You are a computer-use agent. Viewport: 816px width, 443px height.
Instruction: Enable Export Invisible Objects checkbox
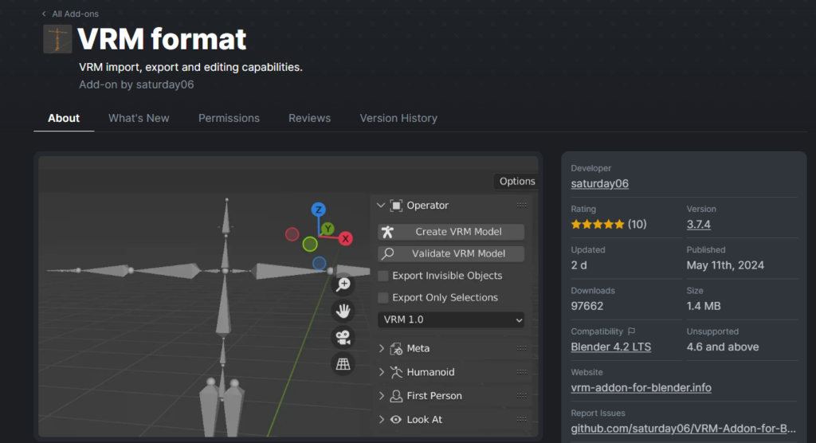coord(383,276)
